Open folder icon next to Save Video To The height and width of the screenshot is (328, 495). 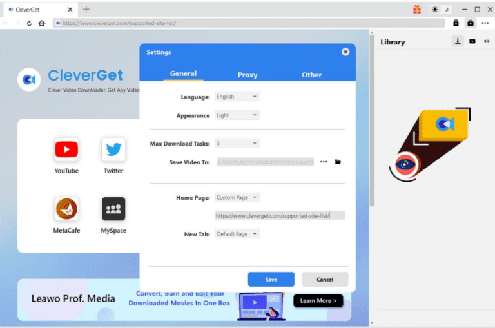(338, 162)
